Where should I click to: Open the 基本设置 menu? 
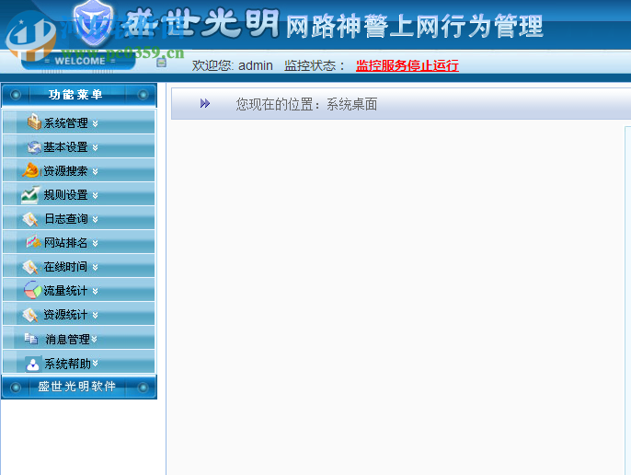78,145
